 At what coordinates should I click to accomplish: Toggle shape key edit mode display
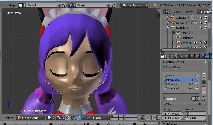click(x=198, y=98)
